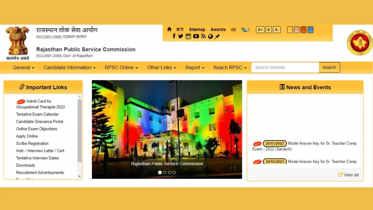Click the RSS feed icon
Viewport: 373px width, 210px height.
203,36
